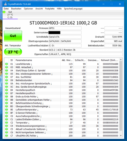This screenshot has width=127, height=141.
Task: Click status icon of Befehlszeitüberschreitung row
Action: point(6,103)
